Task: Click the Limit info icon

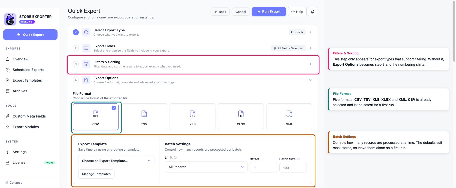Action: (x=175, y=157)
